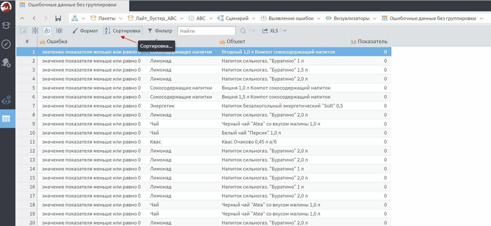Open the person-with-gear icon in sidebar
Viewport: 491px width, 226px height.
pos(6,62)
